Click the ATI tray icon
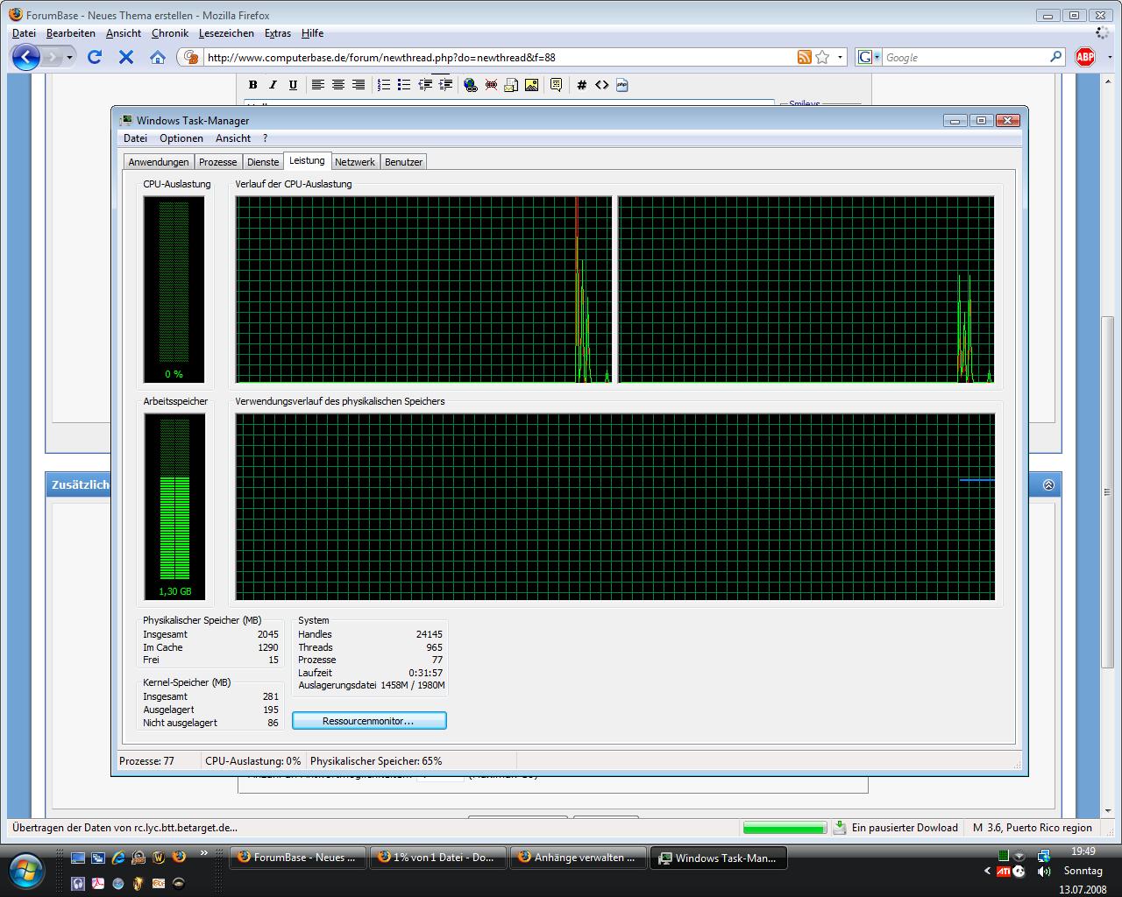The width and height of the screenshot is (1122, 897). [1005, 872]
